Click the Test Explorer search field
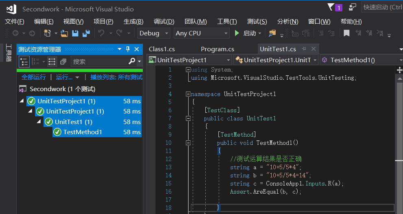403x214 pixels. (99, 61)
